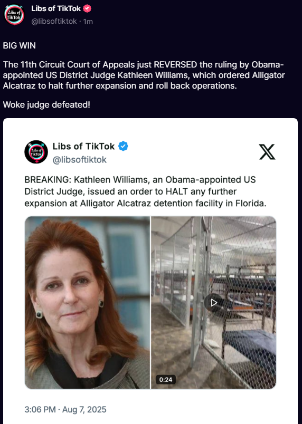The image size is (302, 424).
Task: Click the BIG WIN headline text
Action: (x=19, y=45)
